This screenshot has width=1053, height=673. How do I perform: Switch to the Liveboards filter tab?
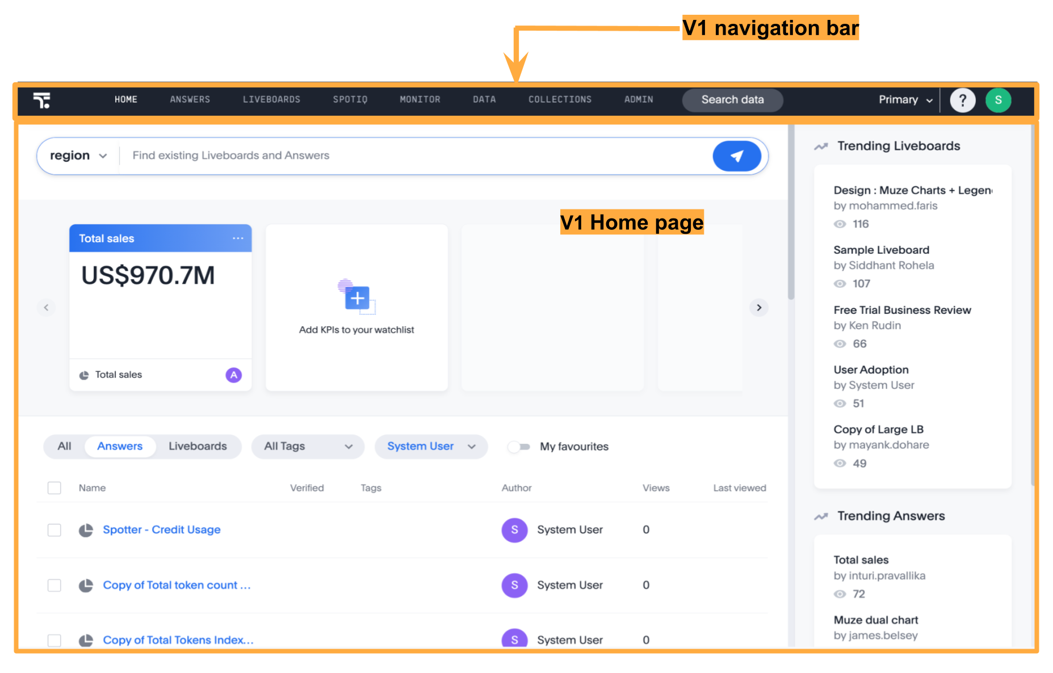(x=198, y=447)
